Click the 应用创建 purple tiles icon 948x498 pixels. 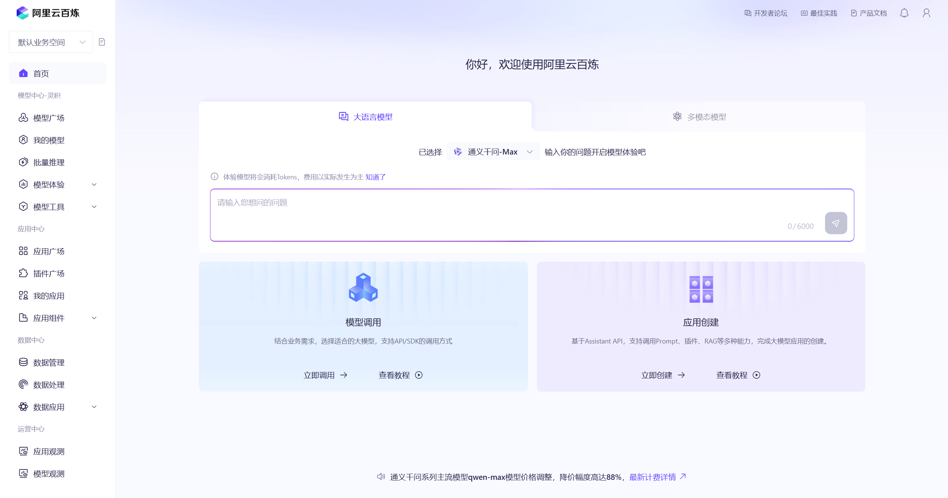[701, 289]
